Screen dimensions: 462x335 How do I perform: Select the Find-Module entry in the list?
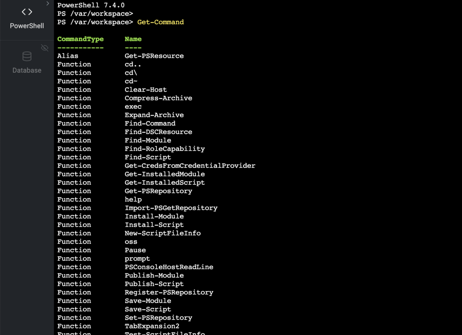click(148, 140)
